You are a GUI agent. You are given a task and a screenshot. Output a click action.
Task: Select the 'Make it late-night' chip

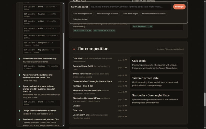(x=130, y=14)
